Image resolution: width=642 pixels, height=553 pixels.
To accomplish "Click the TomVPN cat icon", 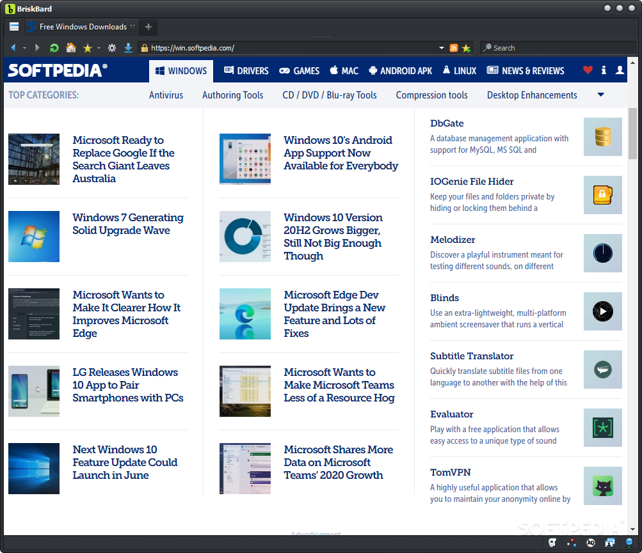I will (x=603, y=485).
